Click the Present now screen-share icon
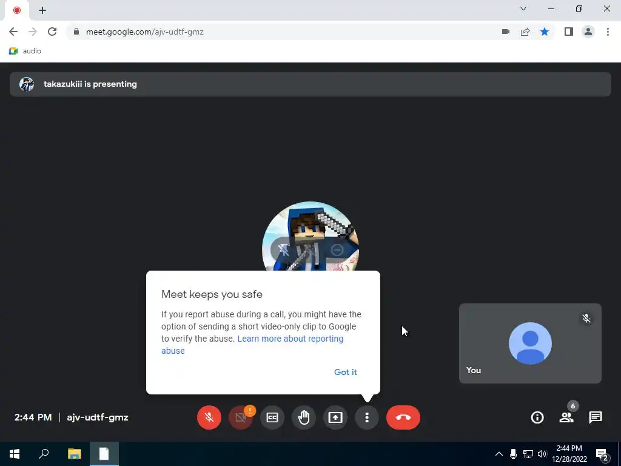 tap(335, 417)
